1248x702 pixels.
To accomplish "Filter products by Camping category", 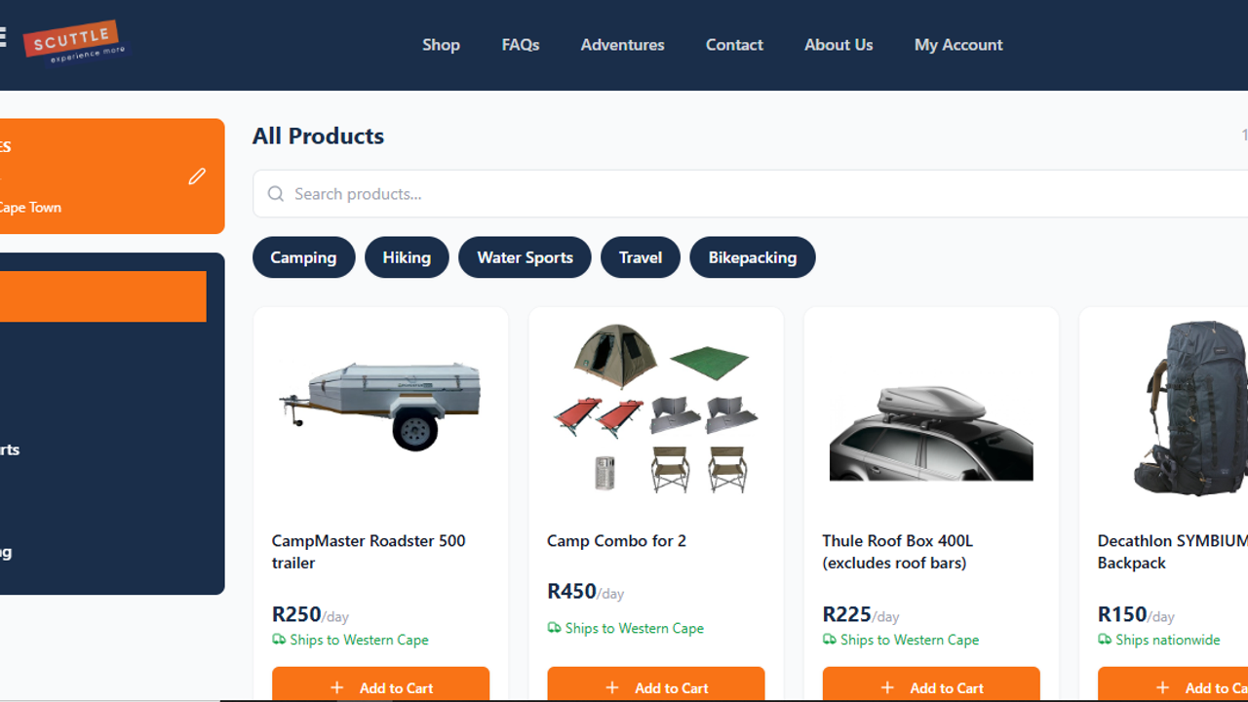I will [303, 257].
